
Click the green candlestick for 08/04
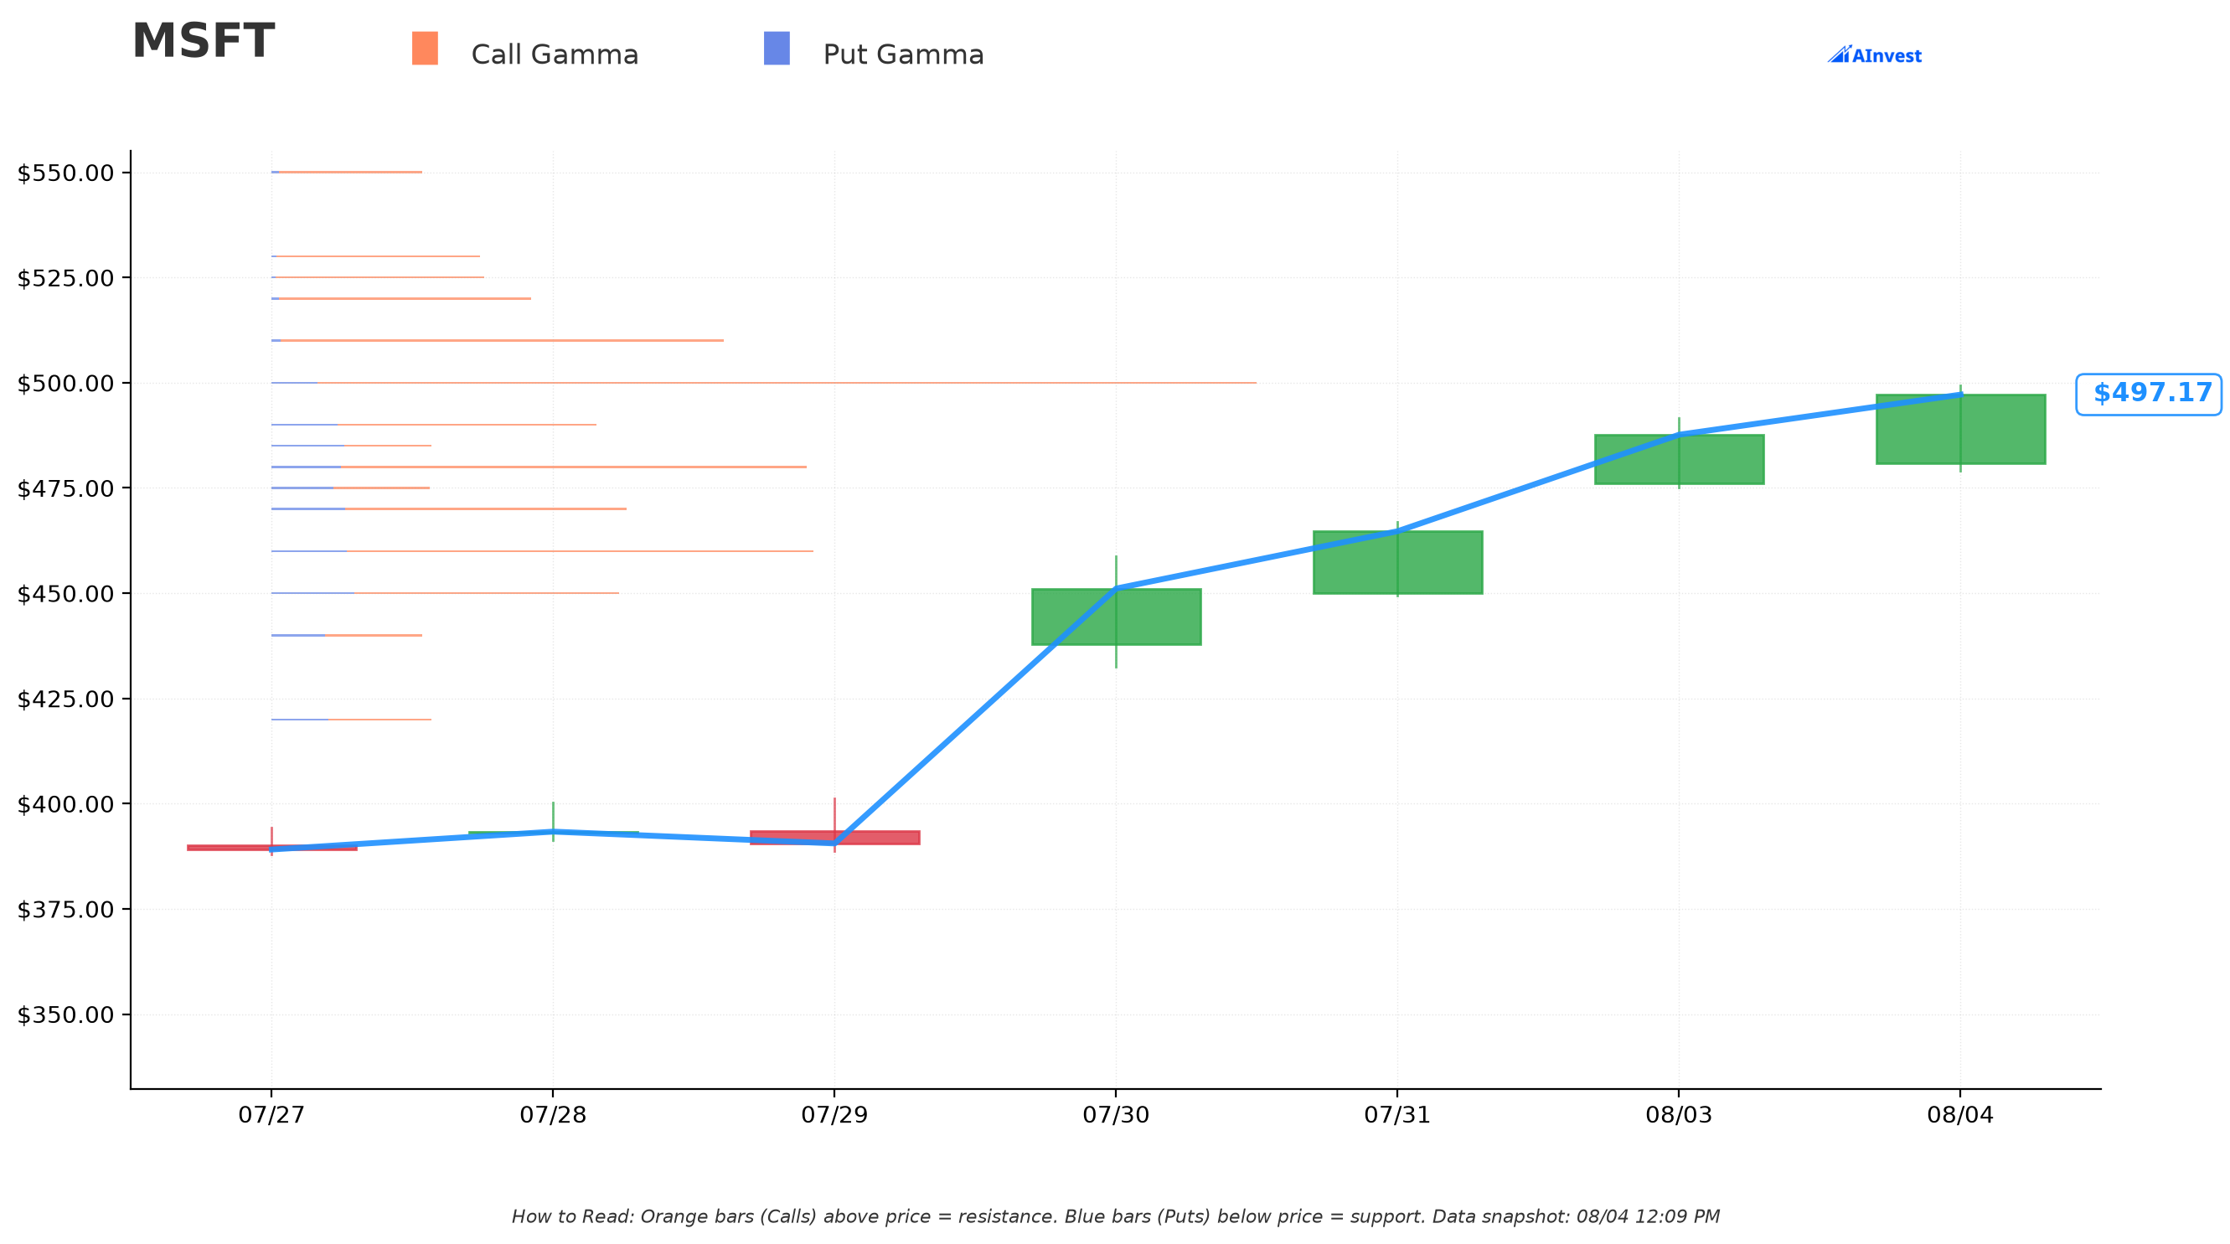click(1960, 430)
